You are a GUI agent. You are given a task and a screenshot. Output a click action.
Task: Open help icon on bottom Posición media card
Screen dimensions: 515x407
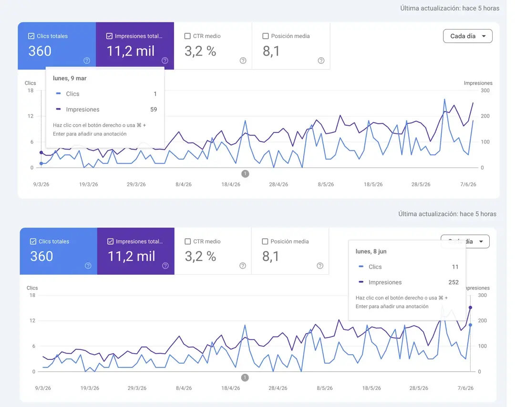coord(320,266)
